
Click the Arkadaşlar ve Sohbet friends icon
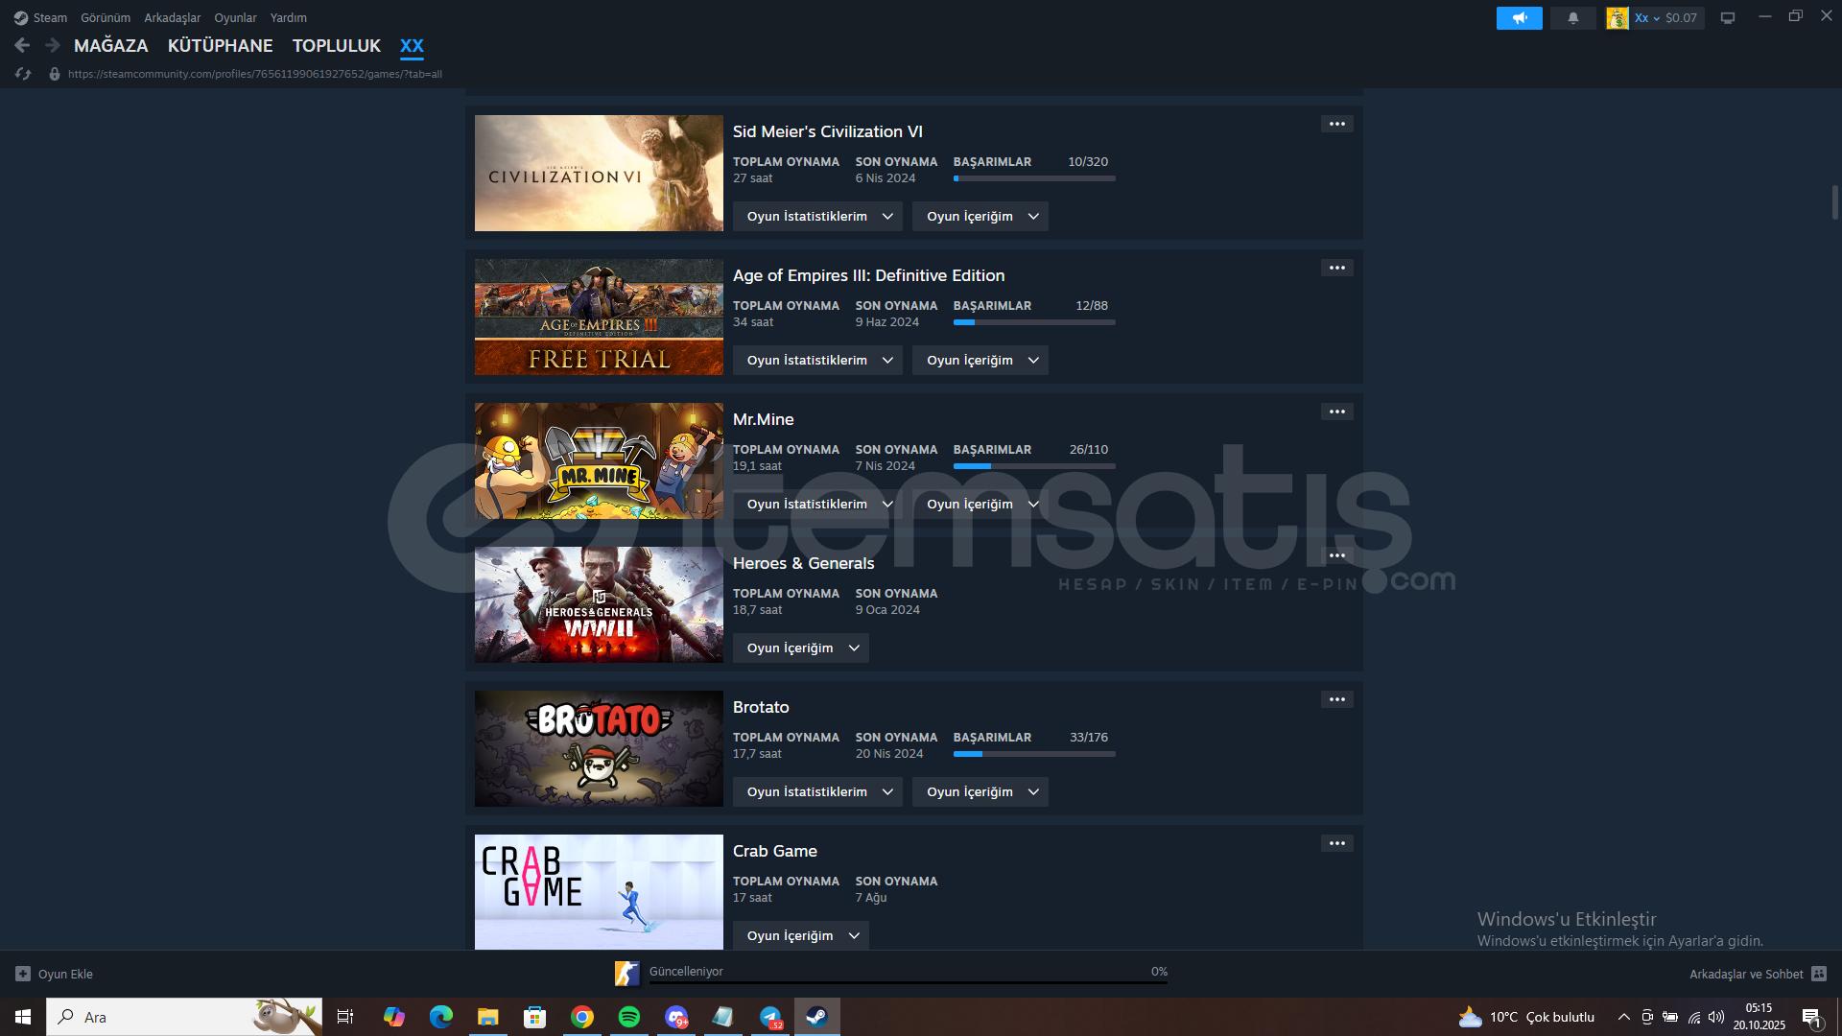[1819, 974]
